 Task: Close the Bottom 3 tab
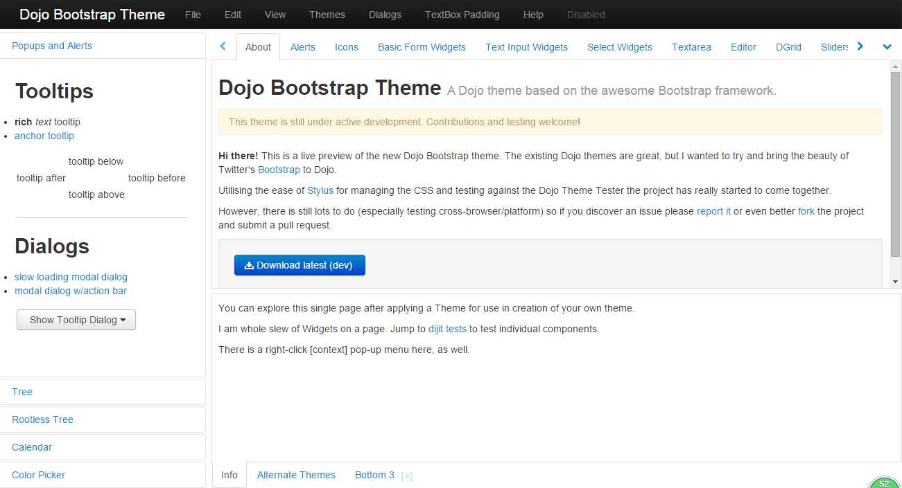[x=407, y=476]
